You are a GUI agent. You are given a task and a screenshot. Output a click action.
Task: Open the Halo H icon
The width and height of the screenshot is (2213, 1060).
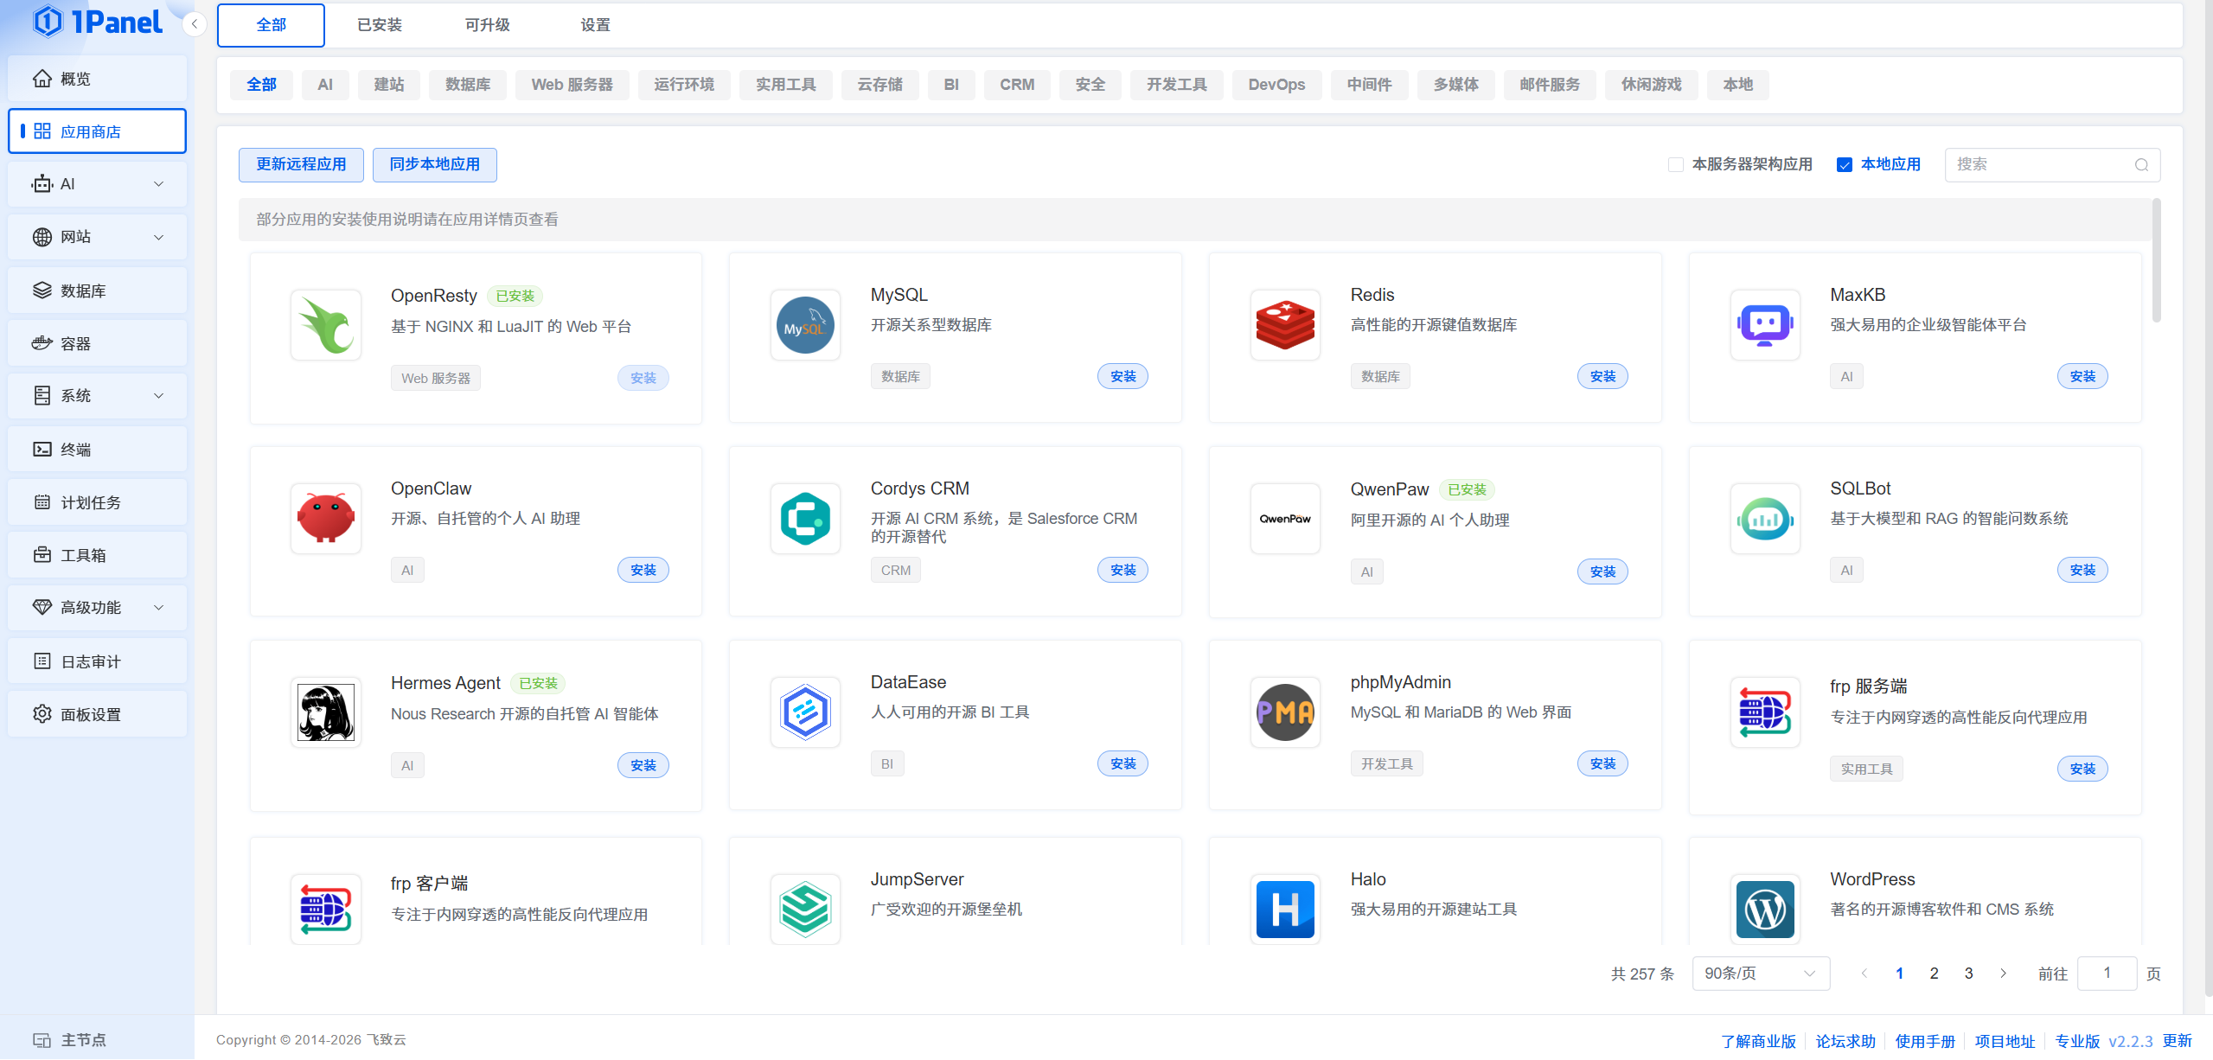tap(1285, 910)
